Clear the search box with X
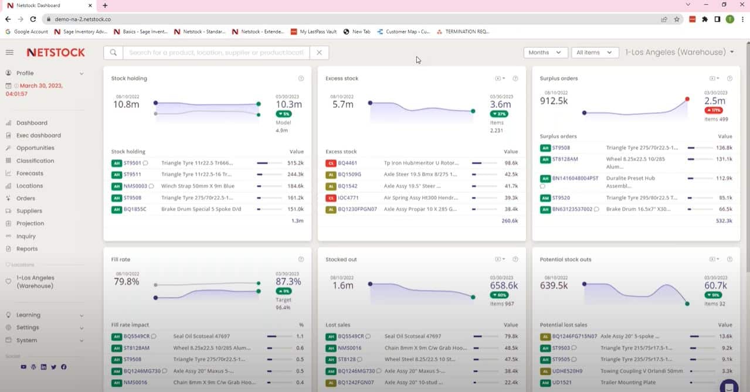 coord(319,52)
